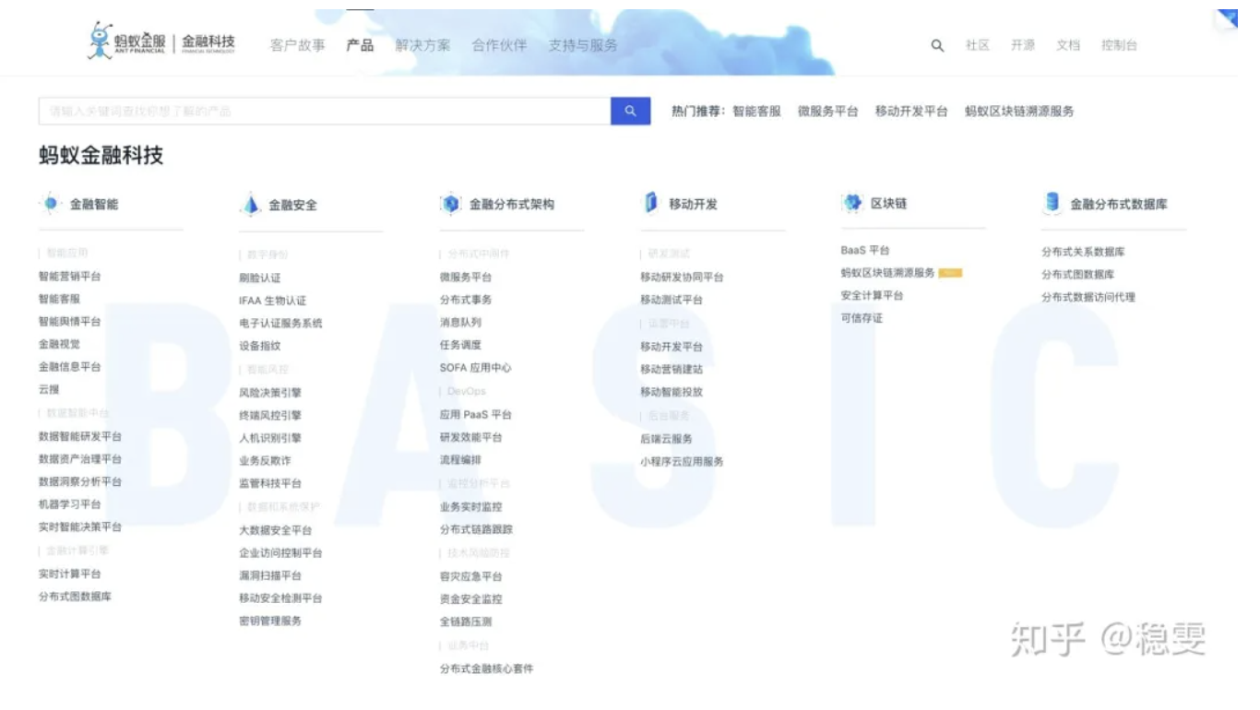This screenshot has height=710, width=1260.
Task: Open 刷脸认证 product
Action: (260, 278)
